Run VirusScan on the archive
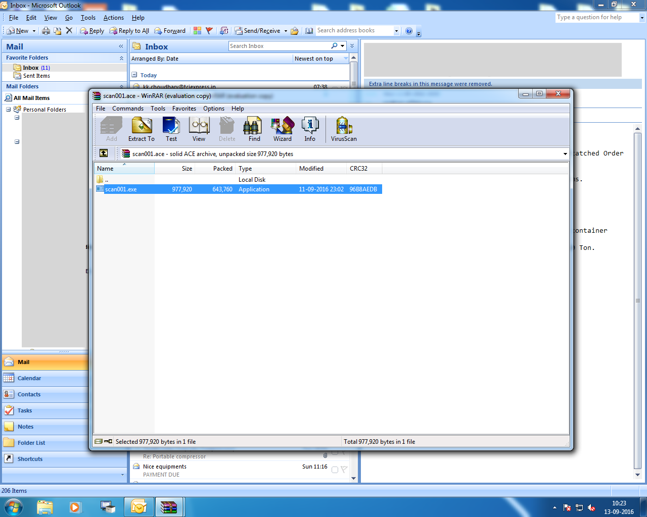647x517 pixels. pyautogui.click(x=344, y=129)
